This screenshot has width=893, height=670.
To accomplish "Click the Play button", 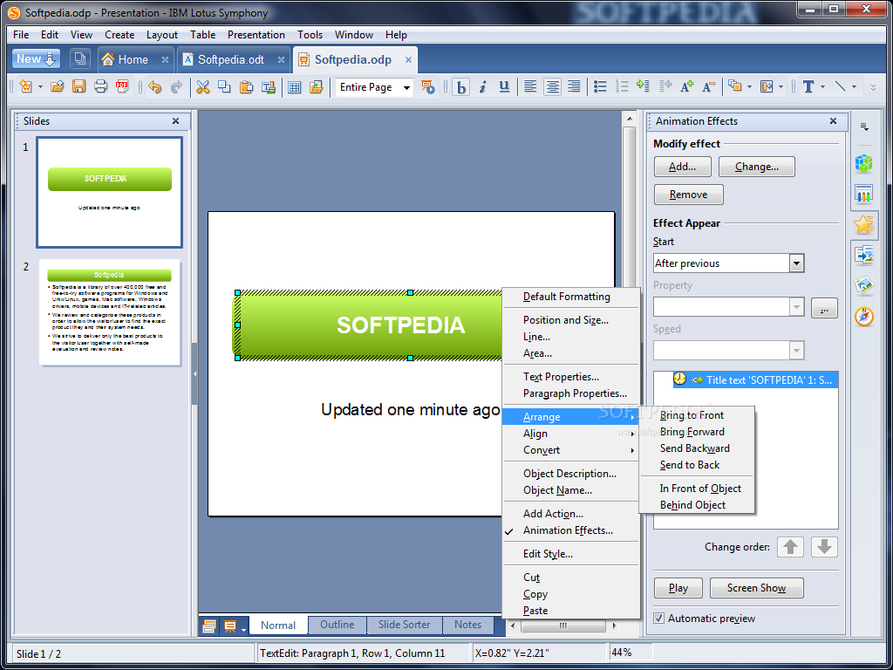I will tap(678, 588).
